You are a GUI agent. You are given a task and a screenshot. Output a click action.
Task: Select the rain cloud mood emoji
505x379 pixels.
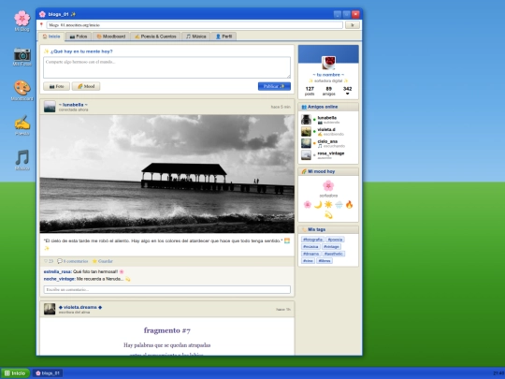coord(339,205)
